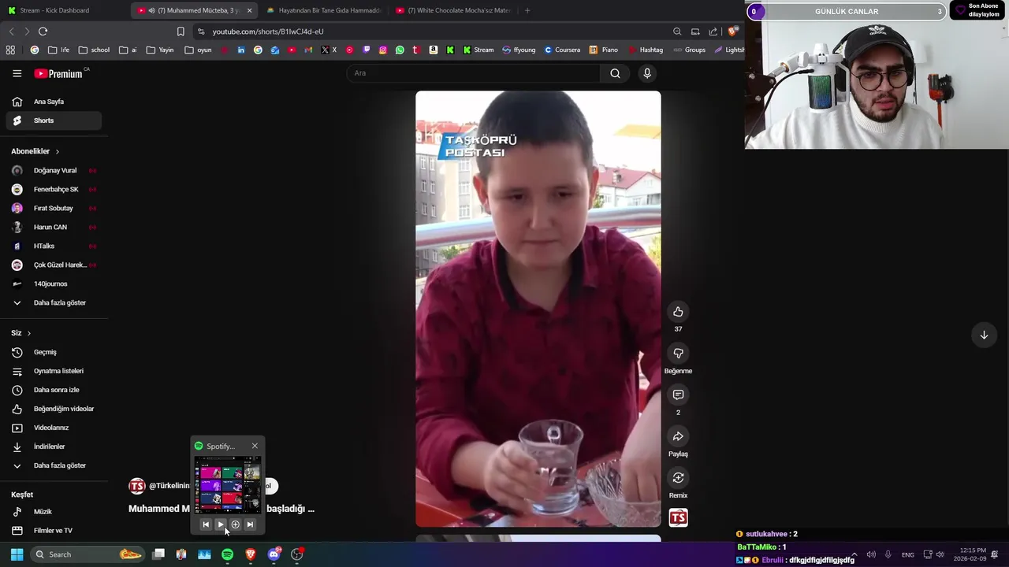Play Spotify from taskbar preview
The height and width of the screenshot is (567, 1009).
click(x=221, y=524)
